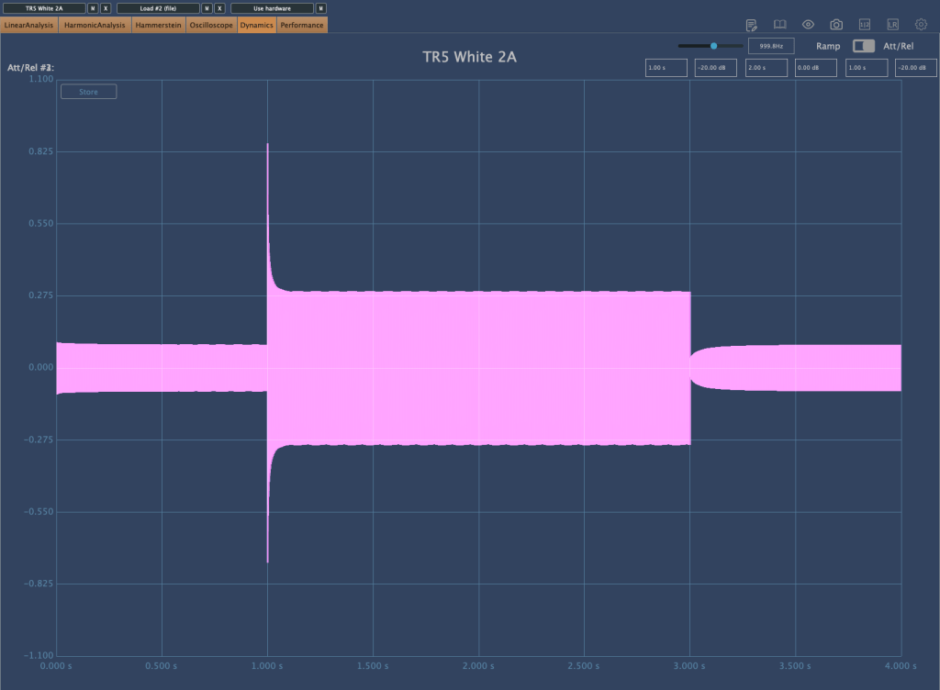Open the TR5 White 2A plugin selector
The width and height of the screenshot is (940, 690).
44,8
